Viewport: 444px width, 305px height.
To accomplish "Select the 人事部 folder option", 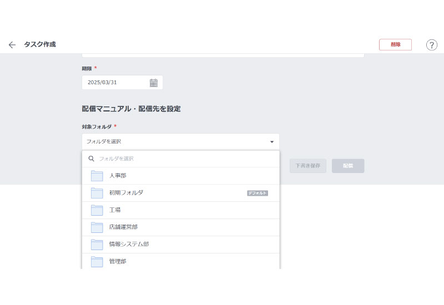I will (x=118, y=176).
